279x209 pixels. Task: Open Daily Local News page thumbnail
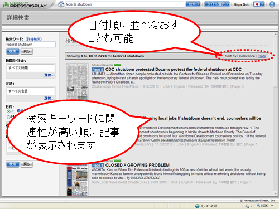click(x=78, y=181)
